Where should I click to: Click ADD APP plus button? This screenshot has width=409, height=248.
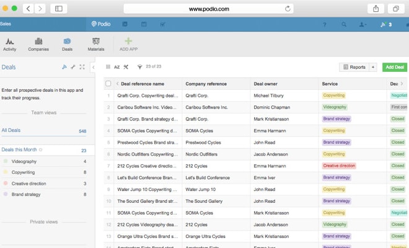[x=128, y=45]
